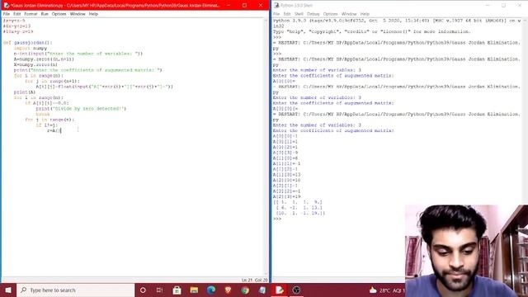Click the 'def gaussjordan():' line in the editor
528x297 pixels.
pos(27,43)
